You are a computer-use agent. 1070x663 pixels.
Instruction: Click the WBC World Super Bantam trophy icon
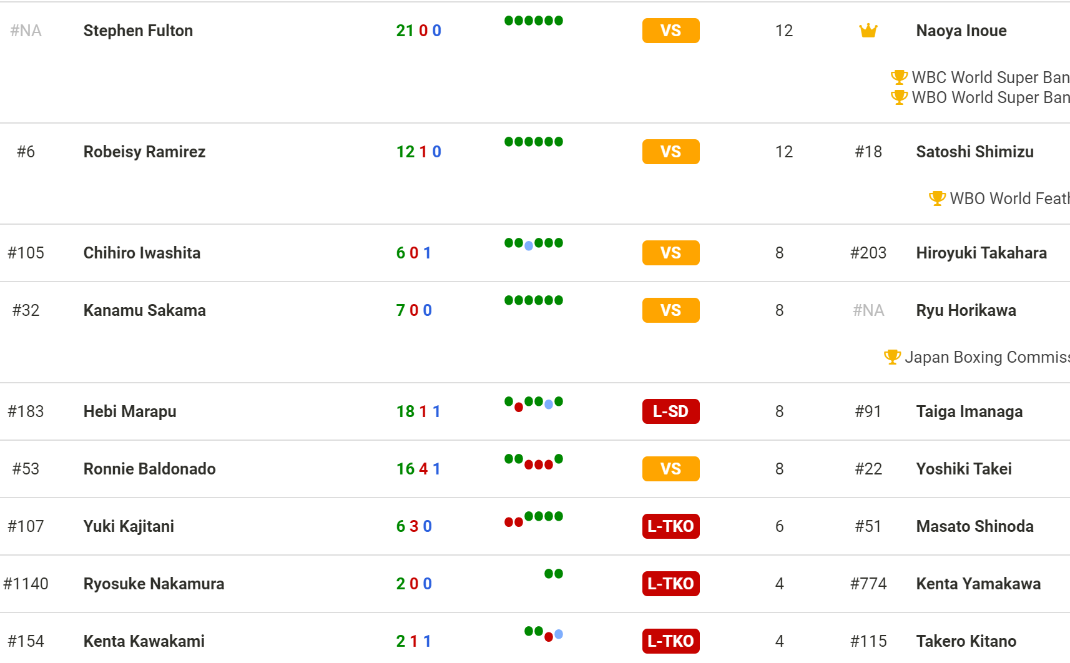coord(899,77)
